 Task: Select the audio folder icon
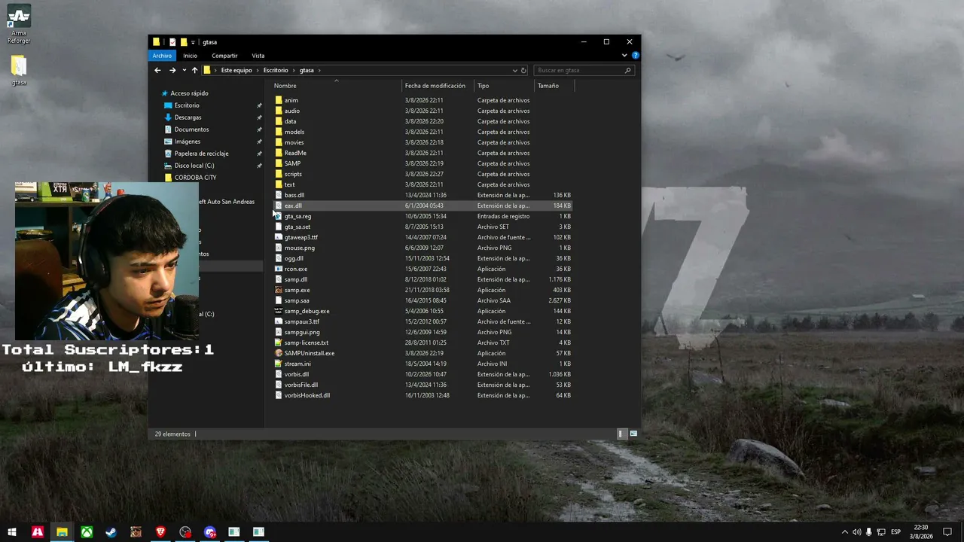279,111
